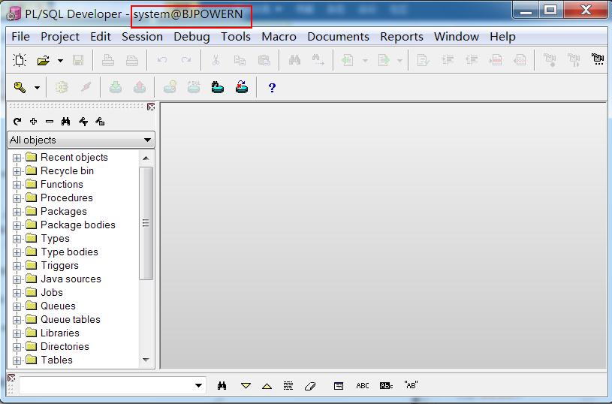
Task: Click the search bar binoculars Find icon
Action: [x=222, y=386]
